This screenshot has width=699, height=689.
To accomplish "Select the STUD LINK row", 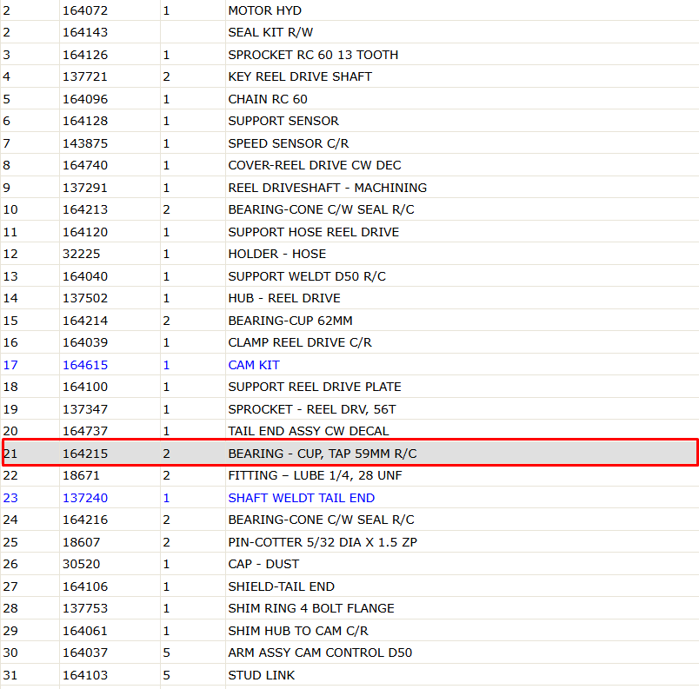I will pos(349,675).
